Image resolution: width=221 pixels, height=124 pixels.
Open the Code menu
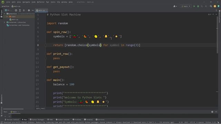pyautogui.click(x=33, y=2)
